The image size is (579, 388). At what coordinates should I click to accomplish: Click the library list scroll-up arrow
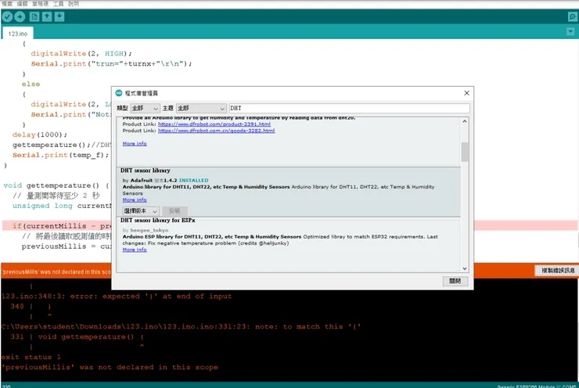coord(465,121)
